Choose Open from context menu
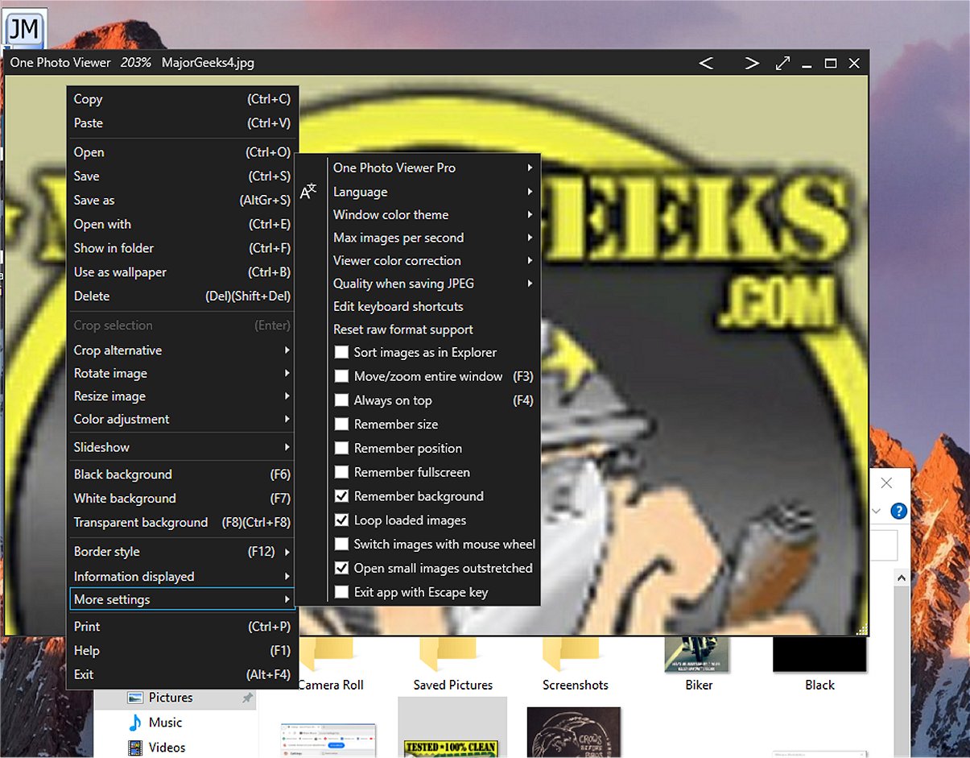Image resolution: width=970 pixels, height=758 pixels. click(x=182, y=152)
